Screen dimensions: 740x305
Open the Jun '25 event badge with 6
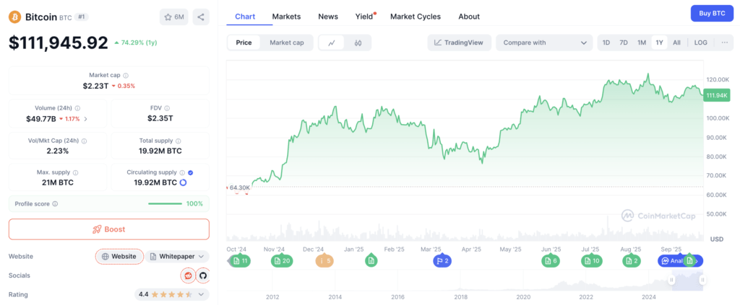(551, 261)
